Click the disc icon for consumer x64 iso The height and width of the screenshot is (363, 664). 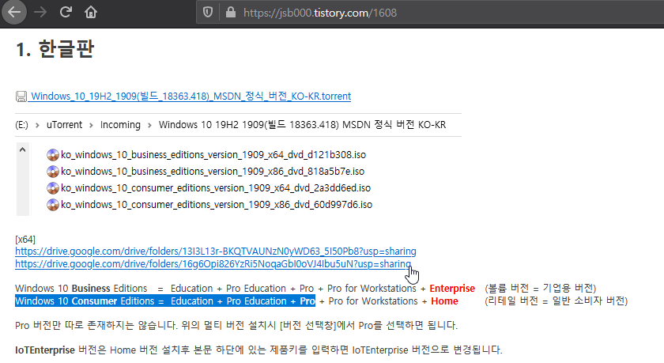(52, 188)
